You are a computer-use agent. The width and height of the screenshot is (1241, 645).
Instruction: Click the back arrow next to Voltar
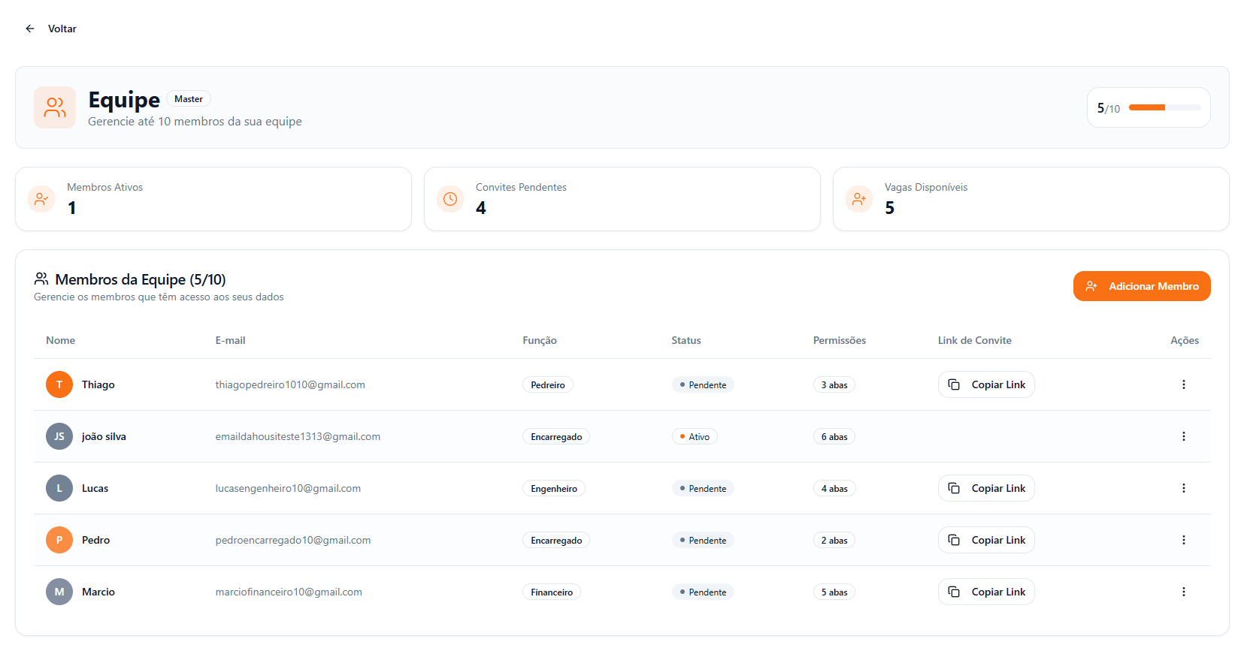(x=30, y=29)
